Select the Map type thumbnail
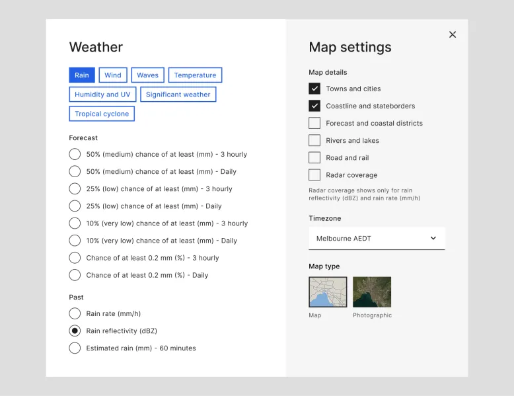This screenshot has height=396, width=514. (x=328, y=292)
